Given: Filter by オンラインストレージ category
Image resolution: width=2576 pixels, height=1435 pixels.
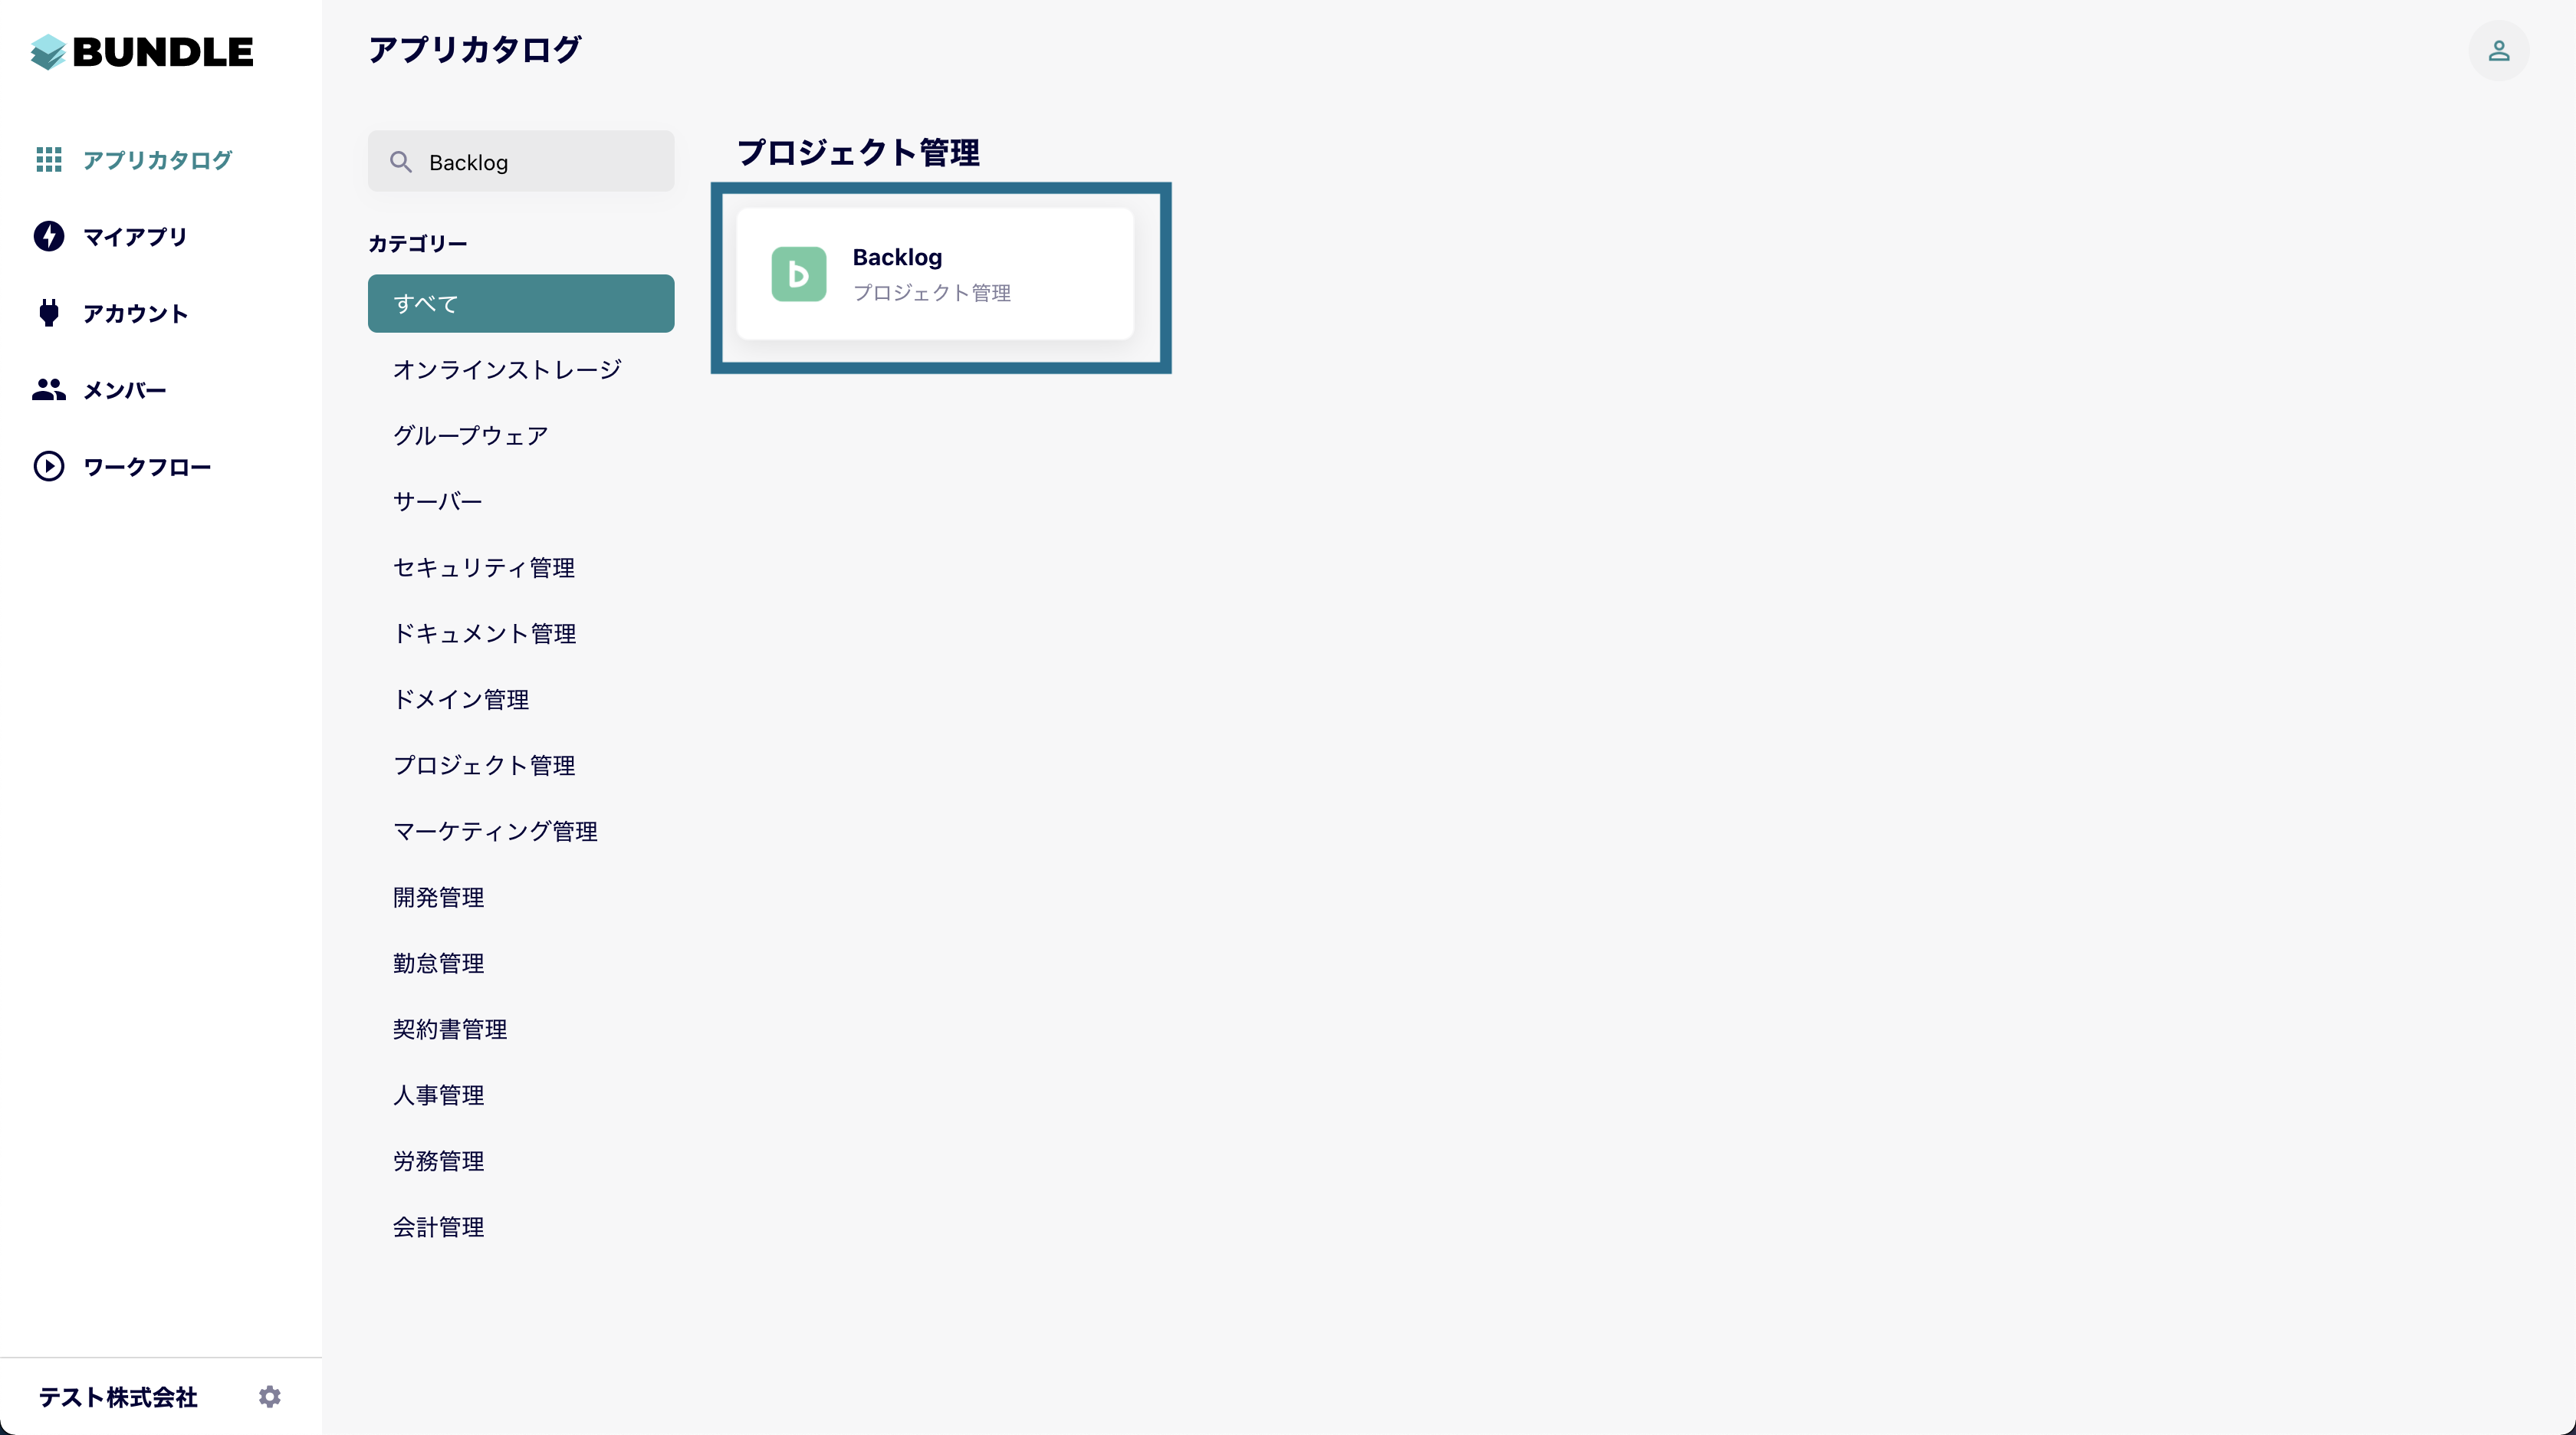Looking at the screenshot, I should tap(507, 370).
